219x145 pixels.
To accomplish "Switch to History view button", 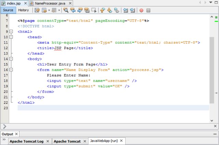I will (x=23, y=10).
